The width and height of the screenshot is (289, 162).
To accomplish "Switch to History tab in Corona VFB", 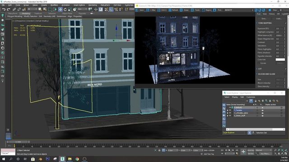I will point(272,14).
